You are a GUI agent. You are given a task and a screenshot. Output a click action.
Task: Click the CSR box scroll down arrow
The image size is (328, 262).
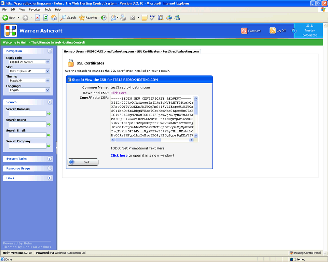pyautogui.click(x=195, y=135)
